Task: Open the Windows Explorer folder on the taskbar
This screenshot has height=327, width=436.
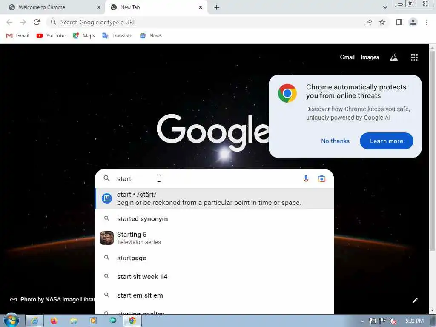Action: [74, 321]
